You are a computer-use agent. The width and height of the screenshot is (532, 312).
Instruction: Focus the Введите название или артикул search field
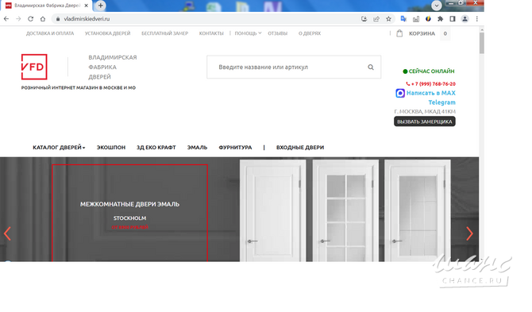294,67
